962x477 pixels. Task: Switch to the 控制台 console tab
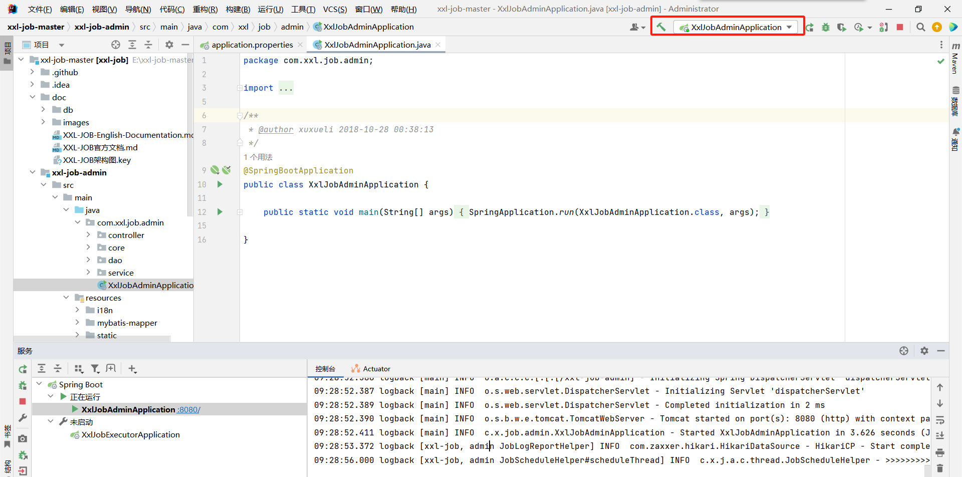(x=325, y=369)
